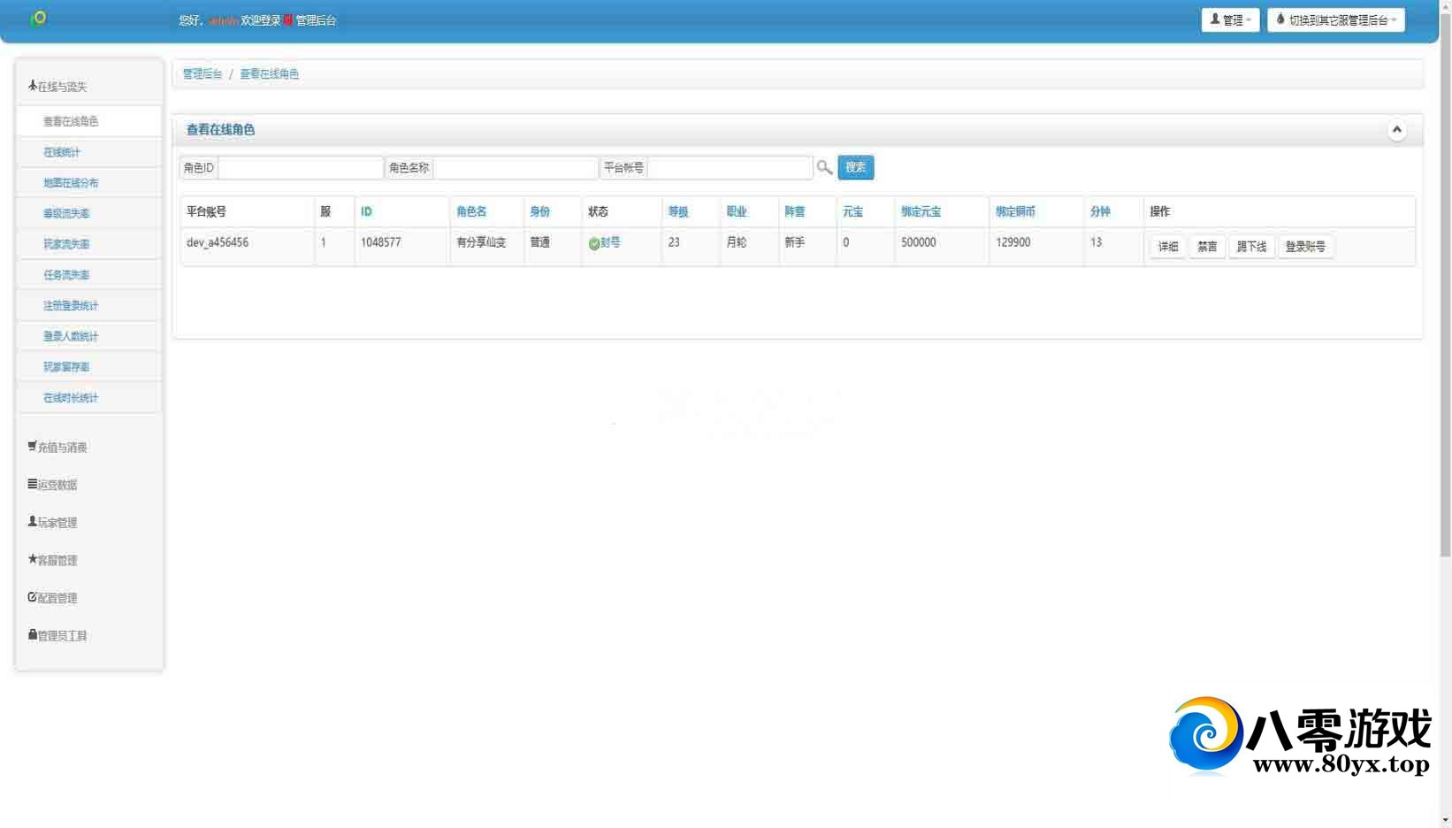Sort by the 职业 column header
1452x828 pixels.
737,211
